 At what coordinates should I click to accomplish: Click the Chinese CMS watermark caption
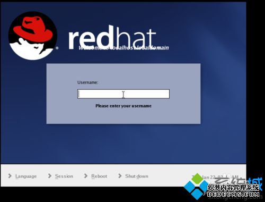(233, 188)
